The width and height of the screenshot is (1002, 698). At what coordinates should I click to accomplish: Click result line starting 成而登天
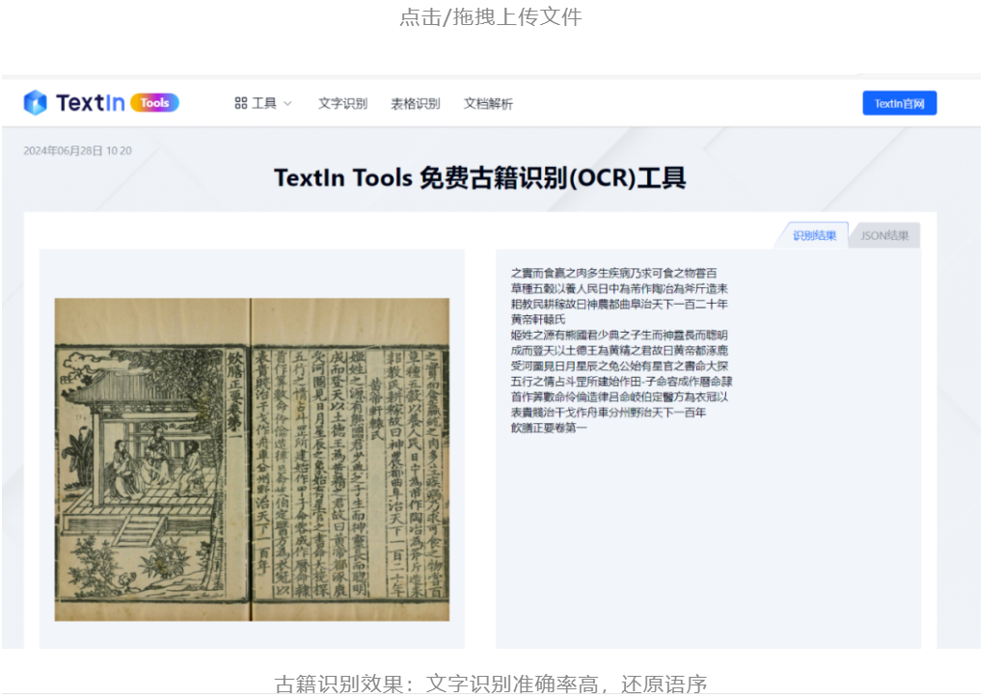[x=619, y=350]
